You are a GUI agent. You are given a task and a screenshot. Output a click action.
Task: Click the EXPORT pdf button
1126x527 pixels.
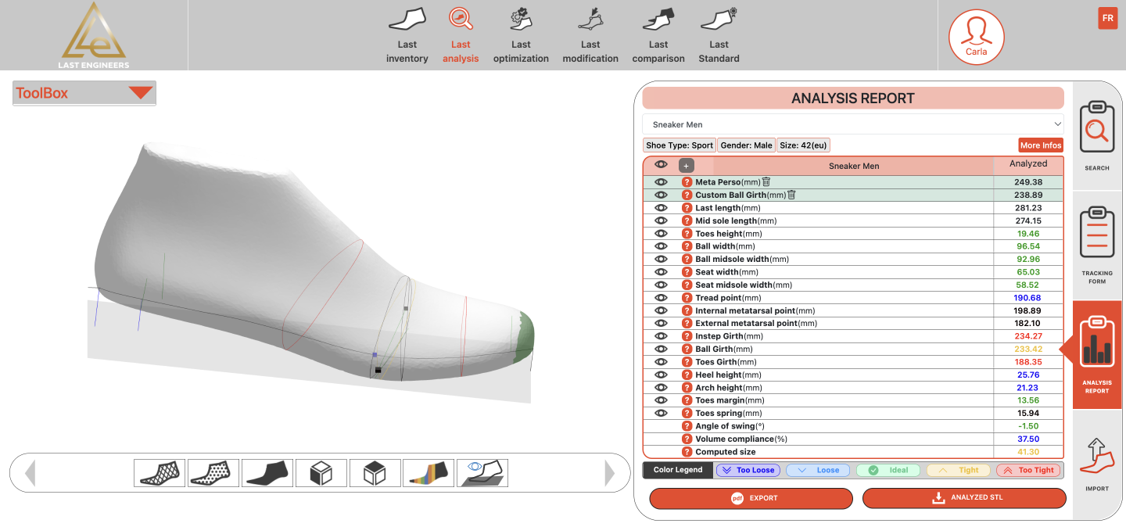pos(751,498)
